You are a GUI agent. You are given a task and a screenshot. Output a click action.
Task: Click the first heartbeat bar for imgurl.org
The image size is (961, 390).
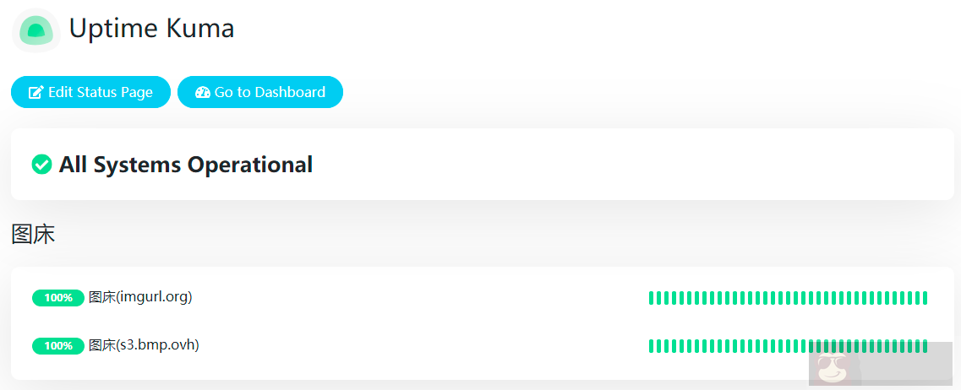point(652,298)
